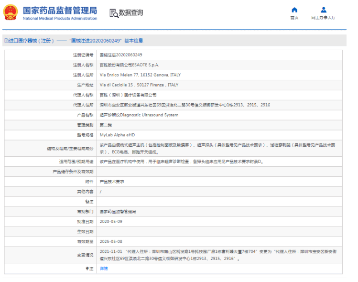Select expiry date 2025-05-08
This screenshot has height=282, width=358.
111,241
